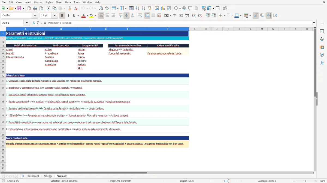
Task: Clear direct formatting
Action: [x=76, y=8]
